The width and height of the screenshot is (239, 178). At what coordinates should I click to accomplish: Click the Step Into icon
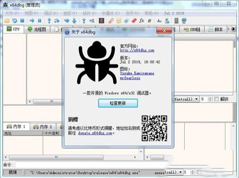click(x=49, y=21)
